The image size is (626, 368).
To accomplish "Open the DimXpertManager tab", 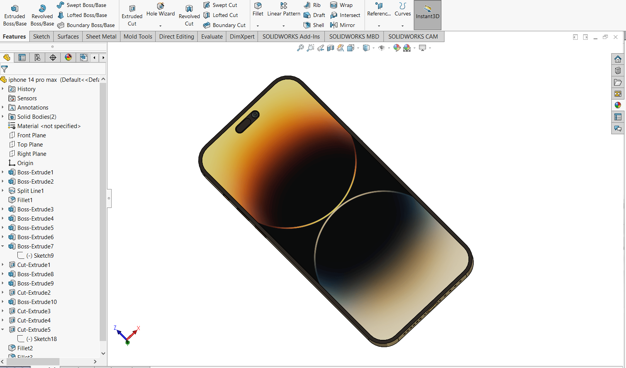I will click(53, 57).
